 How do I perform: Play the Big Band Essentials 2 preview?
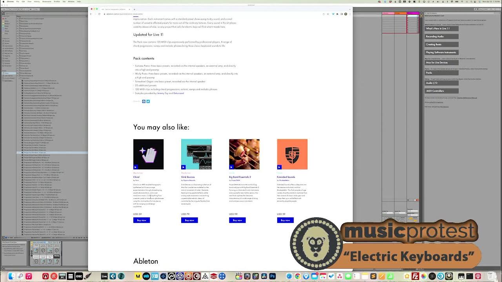(231, 167)
